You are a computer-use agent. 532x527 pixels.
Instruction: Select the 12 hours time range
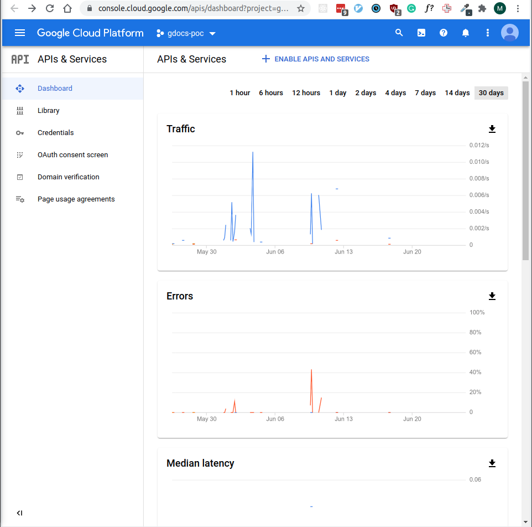coord(306,93)
